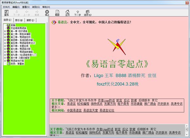This screenshot has width=190, height=138.
Task: Open 中国易语言 website link
Action: click(74, 110)
